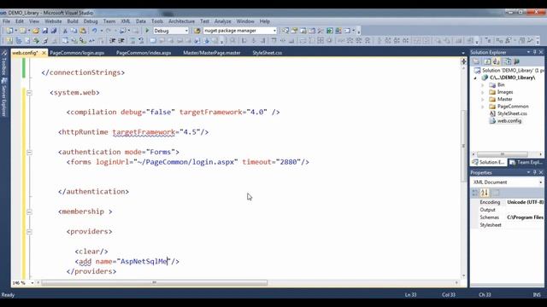
Task: Click the editor split handle above scrollbar
Action: click(x=463, y=61)
